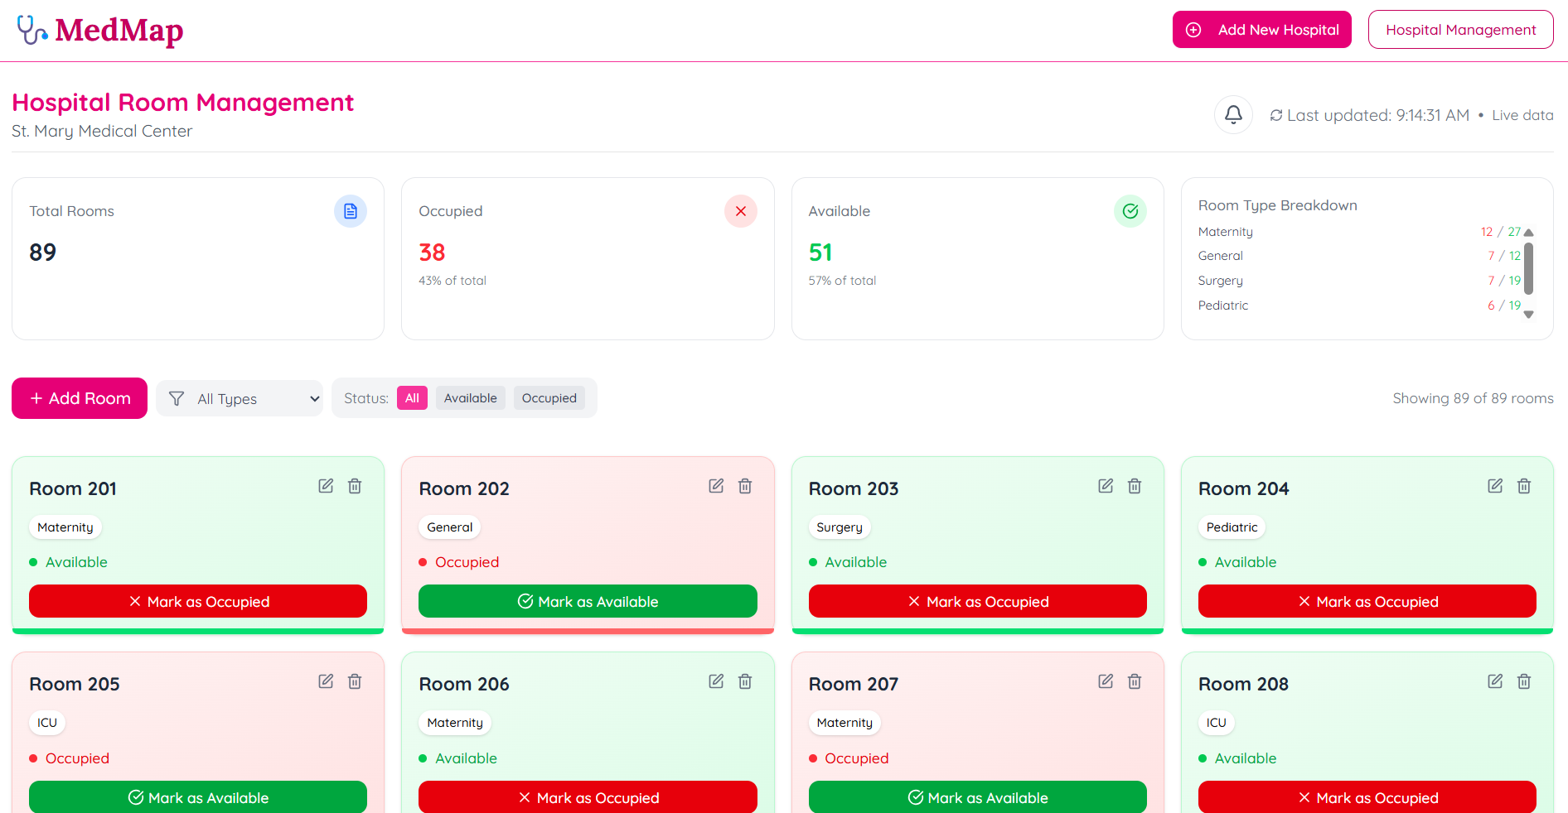Click the refresh icon beside Last updated
The image size is (1568, 813).
[1276, 115]
